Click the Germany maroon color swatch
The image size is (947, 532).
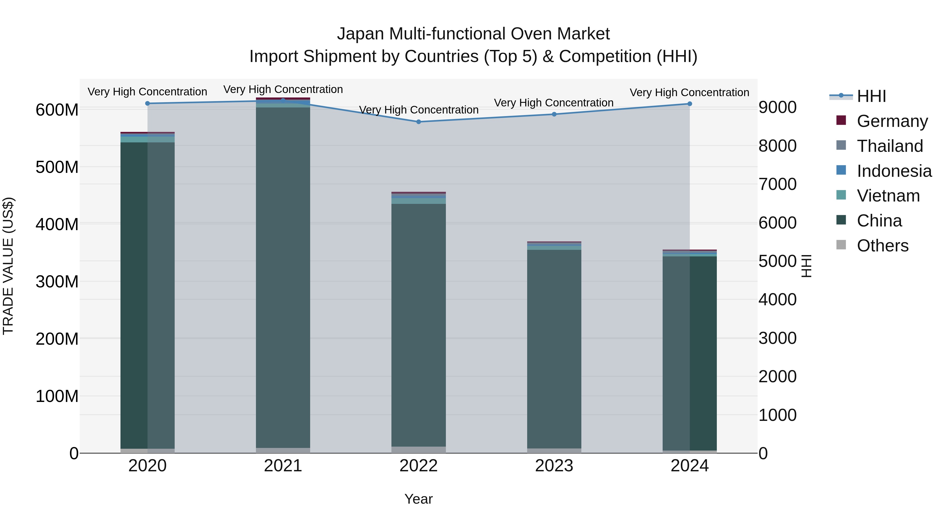pos(841,120)
